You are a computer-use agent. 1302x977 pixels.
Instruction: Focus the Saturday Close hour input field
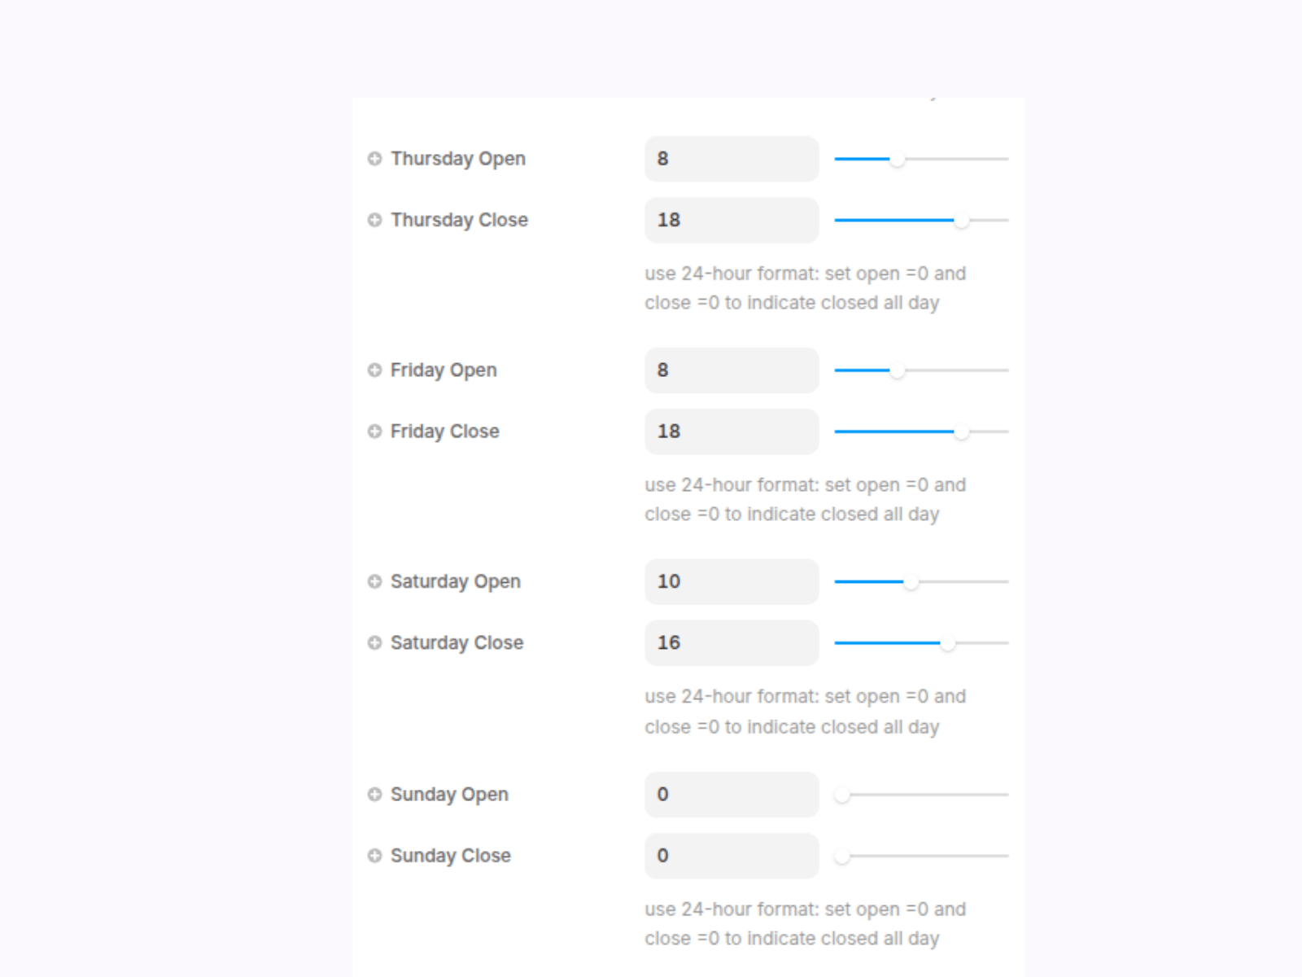[731, 643]
